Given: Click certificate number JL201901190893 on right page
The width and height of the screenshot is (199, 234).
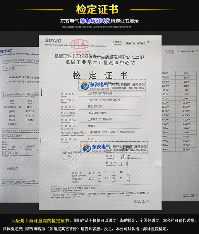Looking at the screenshot, I should coord(185,52).
